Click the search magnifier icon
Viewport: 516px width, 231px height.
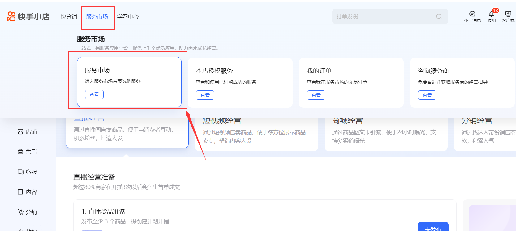point(439,17)
